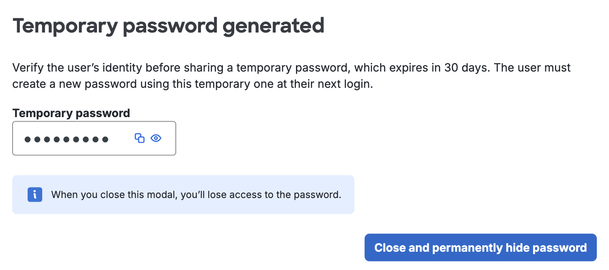The width and height of the screenshot is (609, 270).
Task: Click the blue informational banner
Action: 183,194
